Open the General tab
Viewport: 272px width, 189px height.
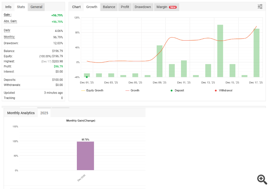36,7
